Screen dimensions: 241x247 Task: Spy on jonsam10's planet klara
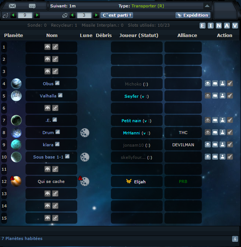tap(208, 144)
